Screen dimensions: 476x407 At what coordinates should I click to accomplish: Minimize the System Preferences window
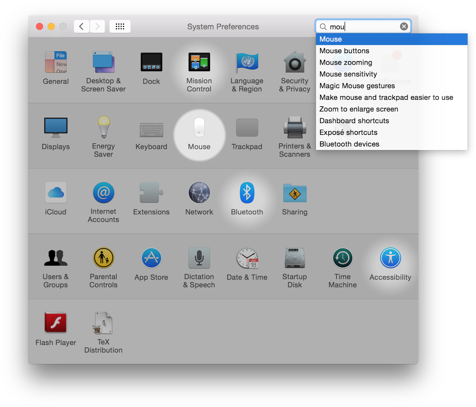point(51,26)
